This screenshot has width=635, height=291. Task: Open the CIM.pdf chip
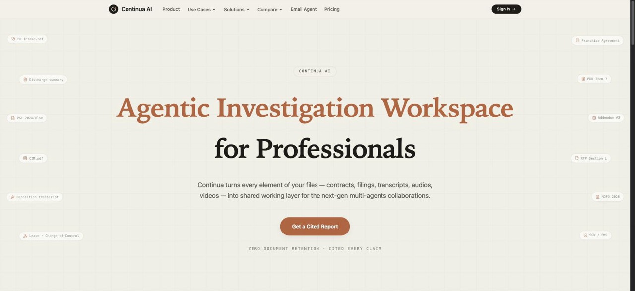click(x=33, y=158)
